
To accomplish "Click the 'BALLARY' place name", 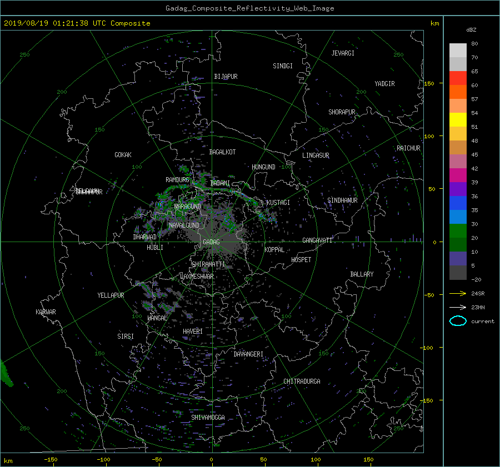I will [362, 274].
